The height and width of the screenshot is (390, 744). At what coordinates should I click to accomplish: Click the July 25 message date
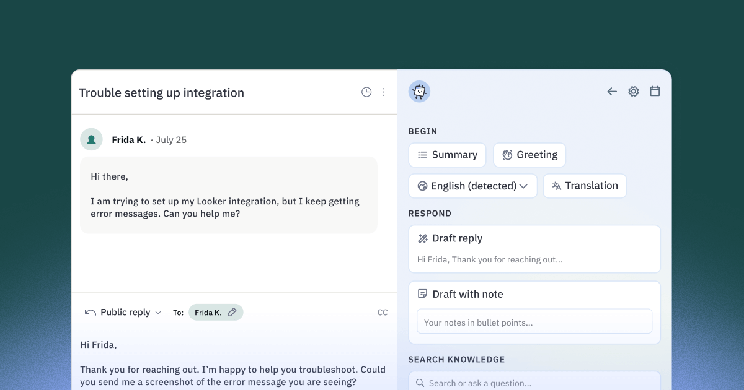(171, 140)
